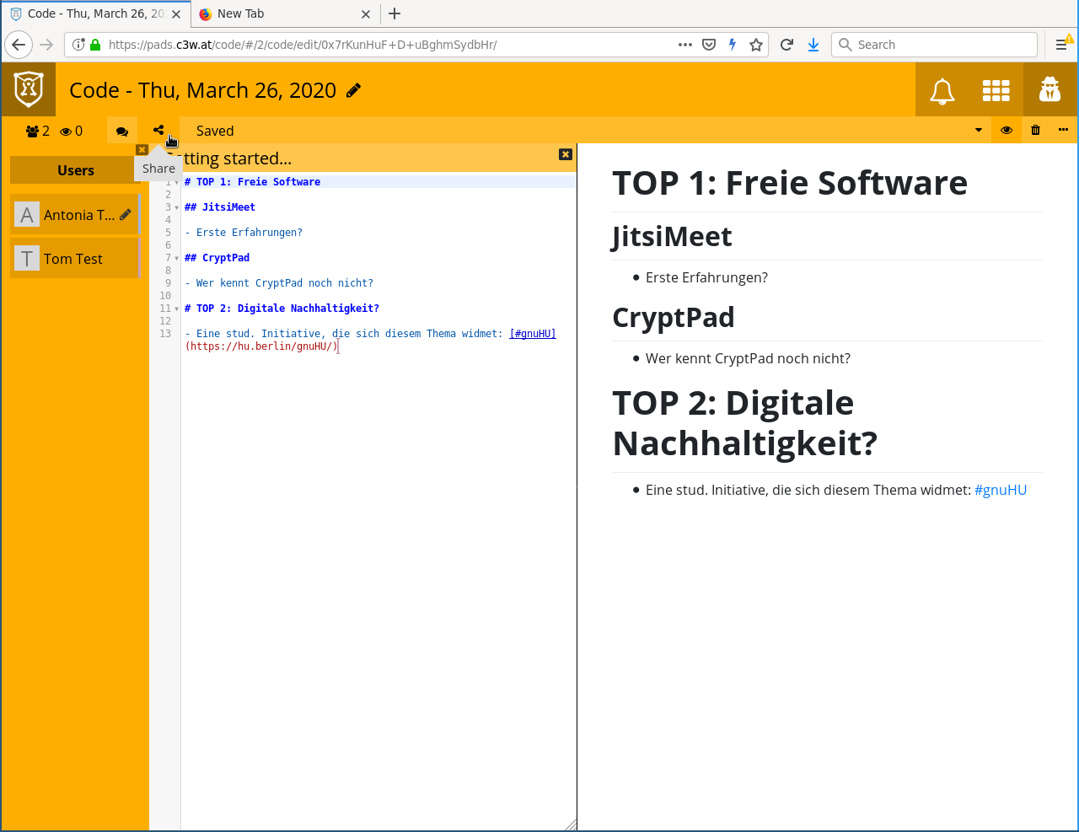Select the Code - Thu, March 26 tab
The height and width of the screenshot is (832, 1079).
coord(95,13)
